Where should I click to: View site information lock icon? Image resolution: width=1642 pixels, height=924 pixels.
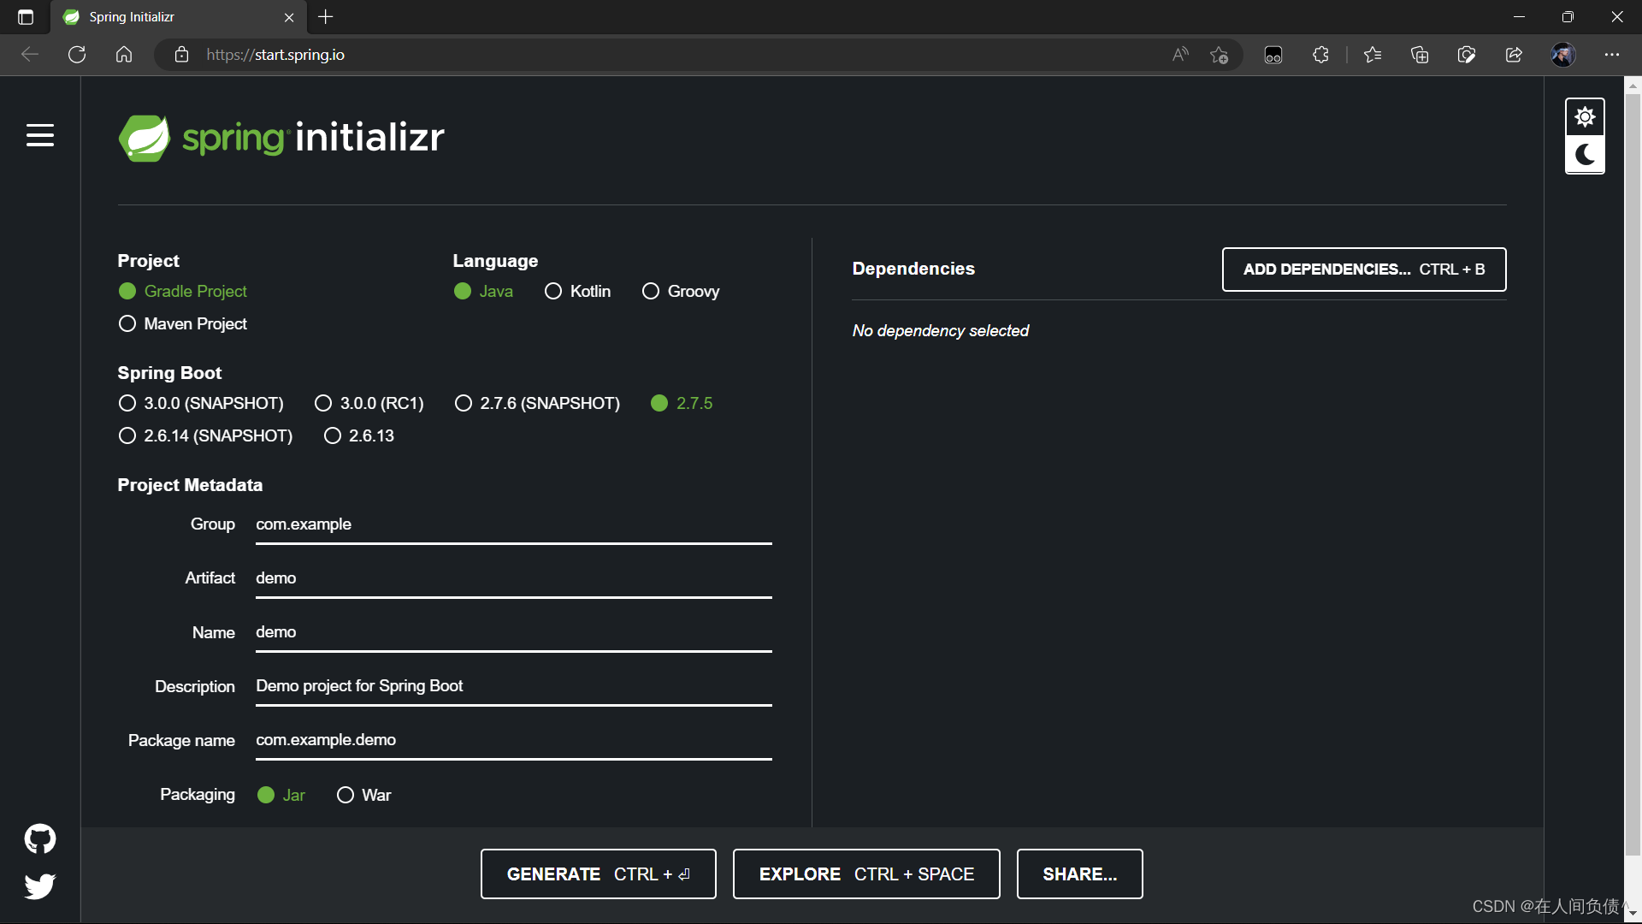tap(181, 55)
